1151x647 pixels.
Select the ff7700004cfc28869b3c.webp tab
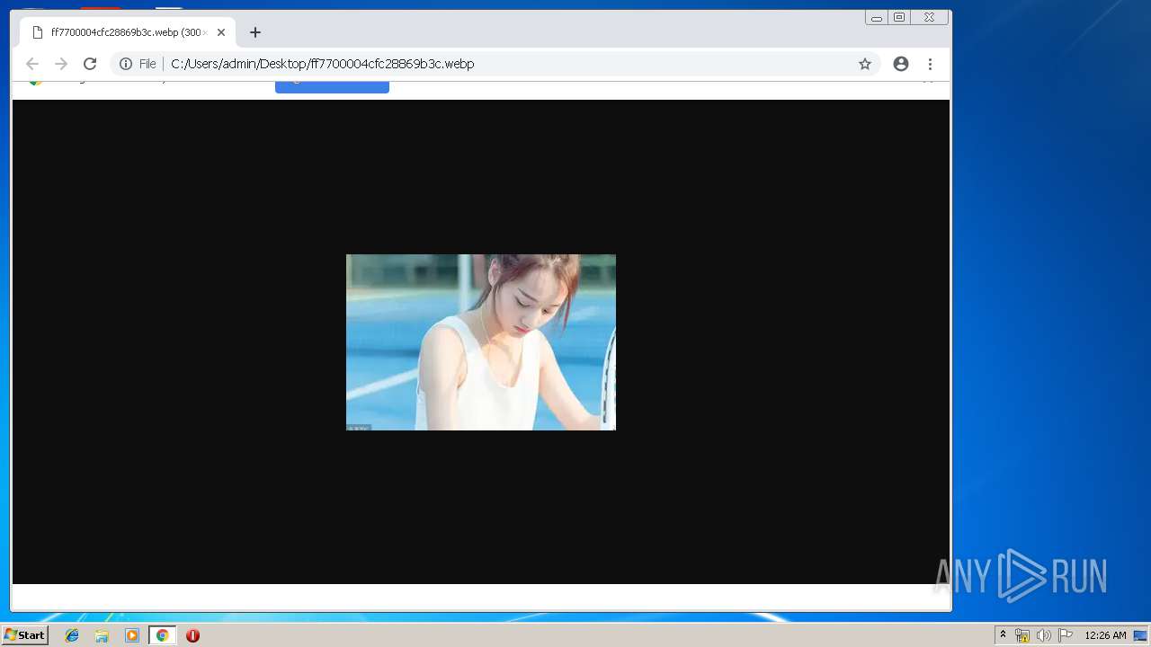click(x=128, y=32)
